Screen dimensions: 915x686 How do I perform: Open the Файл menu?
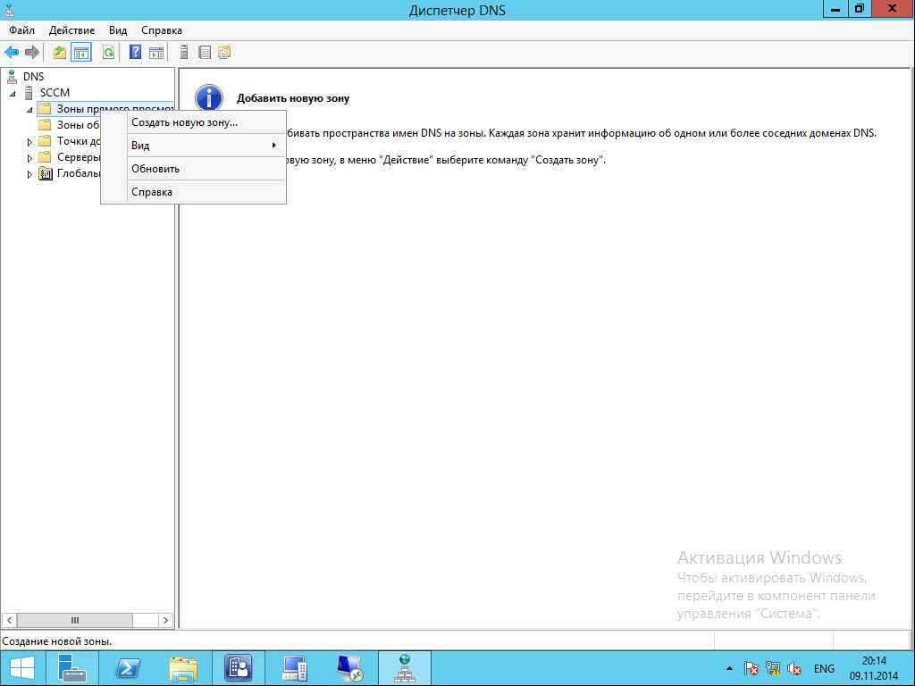pyautogui.click(x=21, y=30)
